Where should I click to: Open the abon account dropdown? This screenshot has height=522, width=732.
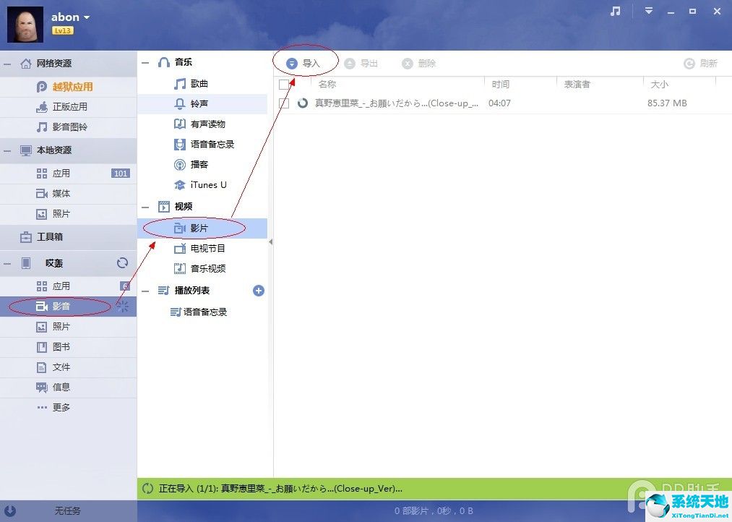[70, 16]
